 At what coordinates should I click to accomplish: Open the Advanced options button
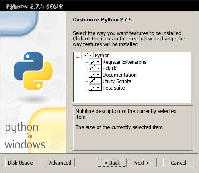(60, 163)
